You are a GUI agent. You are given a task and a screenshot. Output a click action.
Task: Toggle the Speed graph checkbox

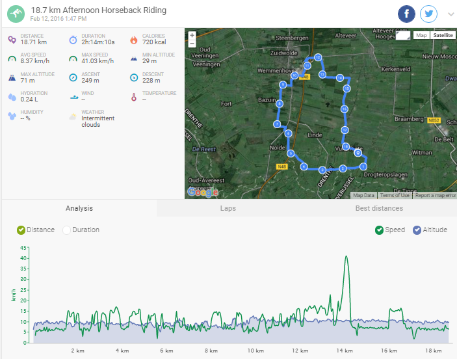[379, 230]
